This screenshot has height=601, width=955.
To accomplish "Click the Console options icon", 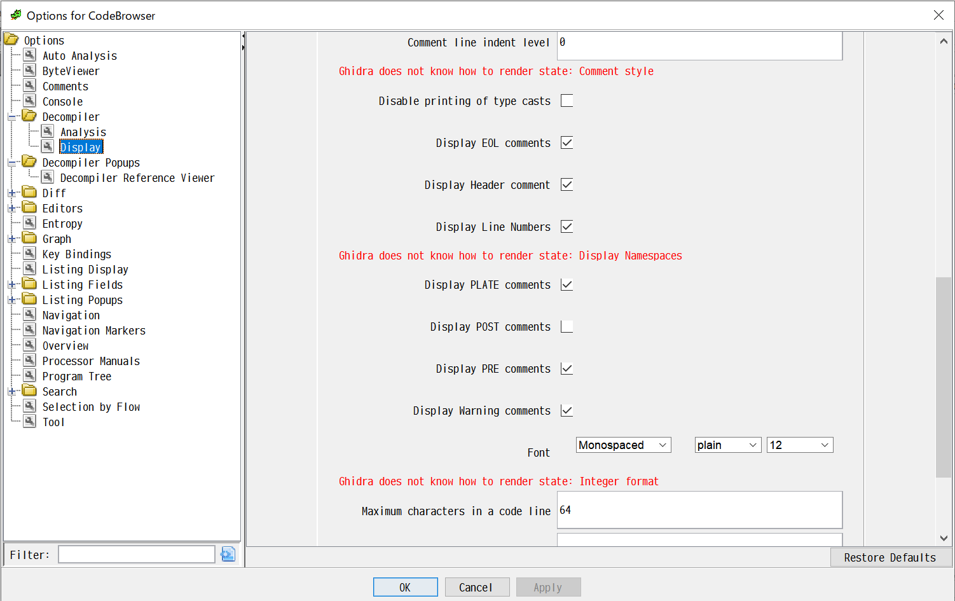I will [x=30, y=101].
